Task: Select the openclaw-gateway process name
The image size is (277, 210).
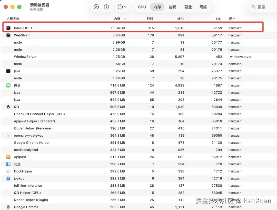Action: coord(29,136)
